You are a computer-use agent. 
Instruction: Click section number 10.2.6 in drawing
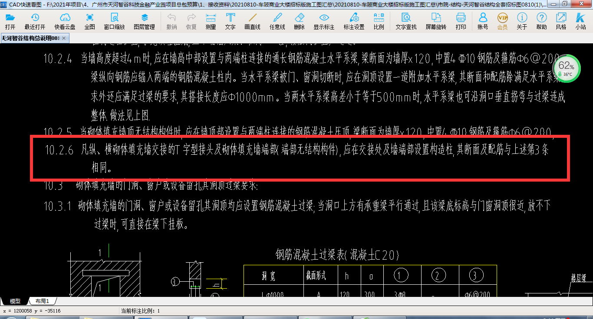pos(59,150)
